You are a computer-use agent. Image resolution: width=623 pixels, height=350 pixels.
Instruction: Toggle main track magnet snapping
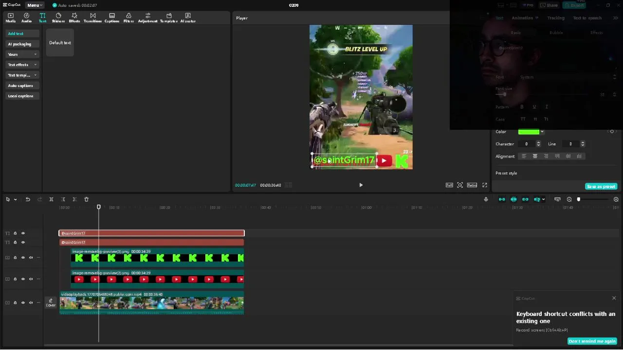502,199
